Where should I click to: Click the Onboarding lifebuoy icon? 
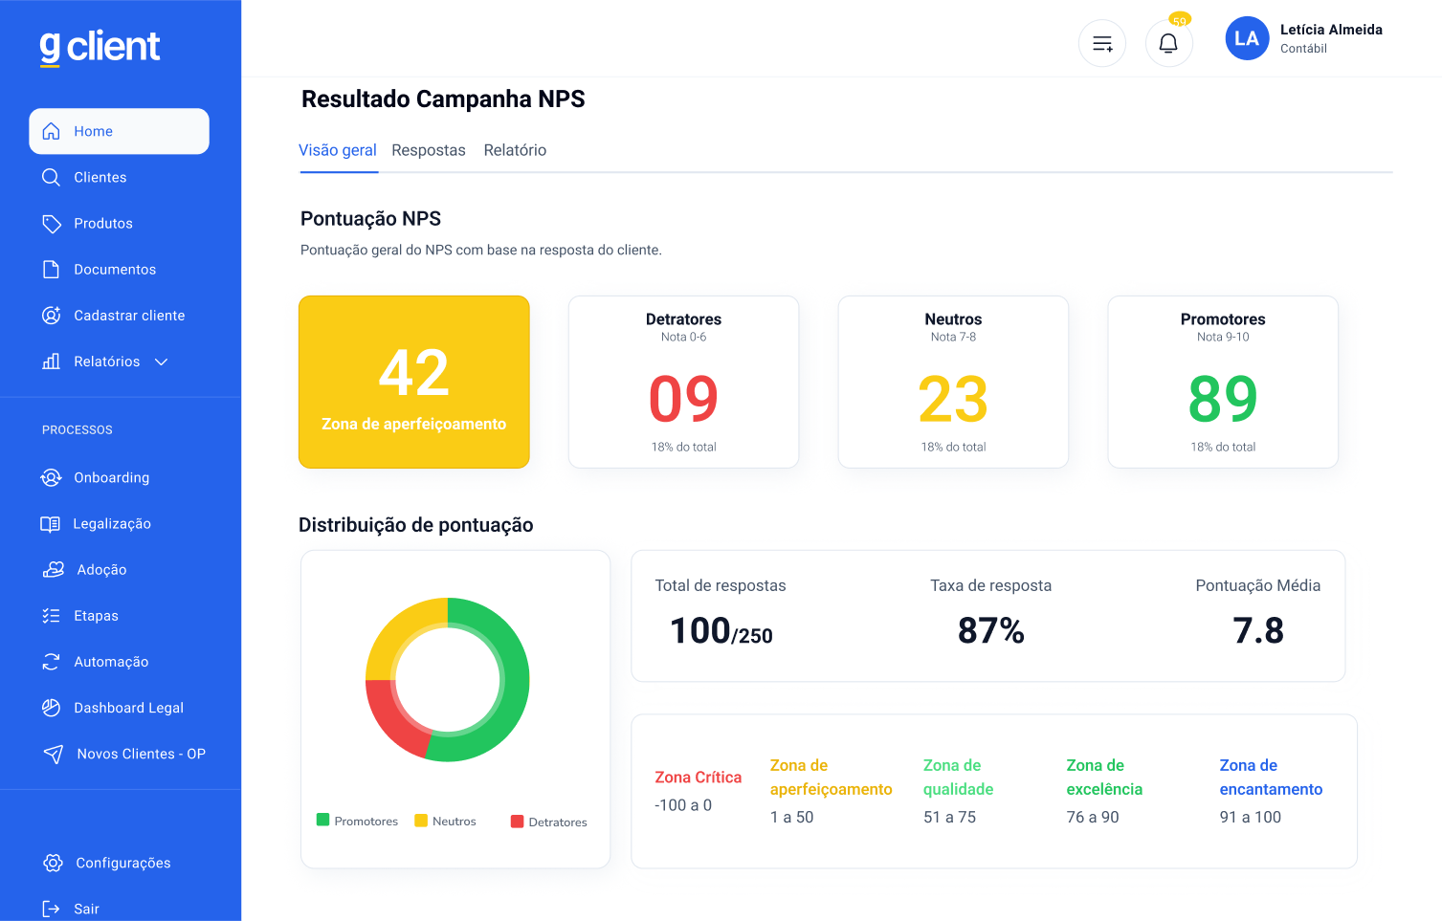click(52, 477)
